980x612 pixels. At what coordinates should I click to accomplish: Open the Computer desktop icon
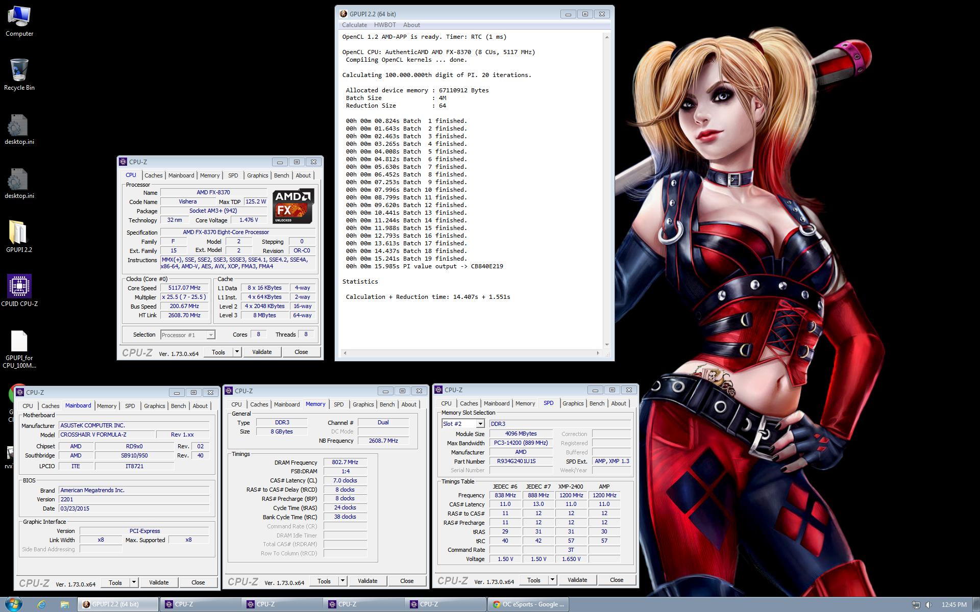click(x=19, y=21)
